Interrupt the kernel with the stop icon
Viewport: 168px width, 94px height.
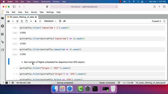click(x=36, y=21)
